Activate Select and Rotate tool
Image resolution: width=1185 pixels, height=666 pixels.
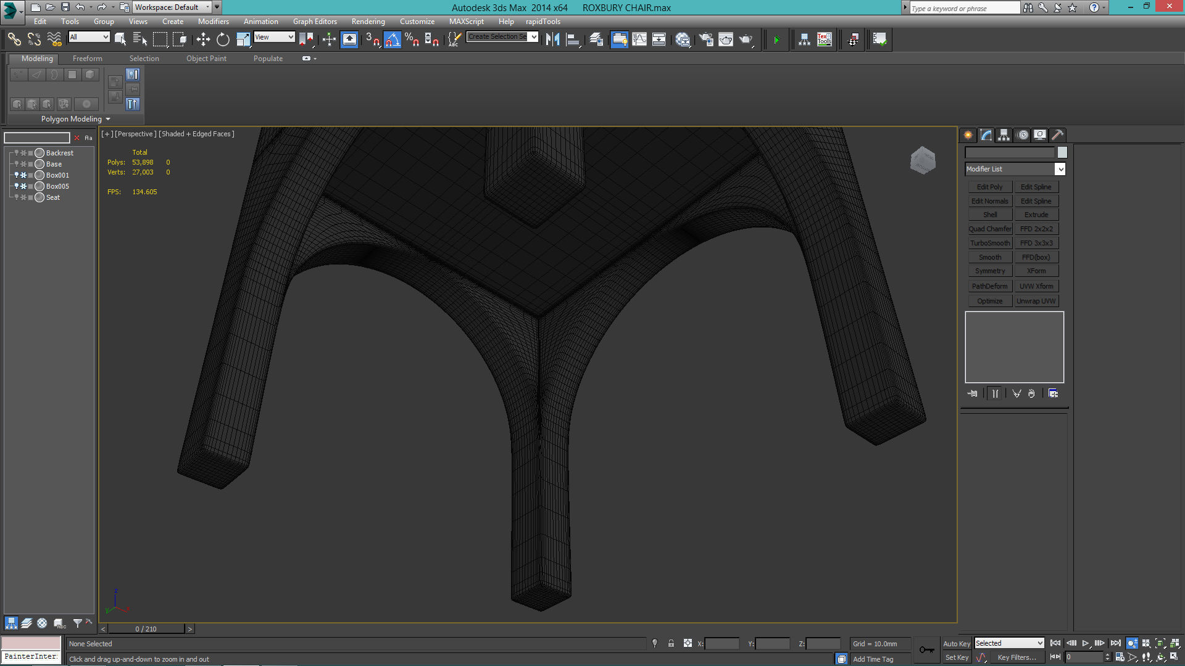(x=223, y=39)
